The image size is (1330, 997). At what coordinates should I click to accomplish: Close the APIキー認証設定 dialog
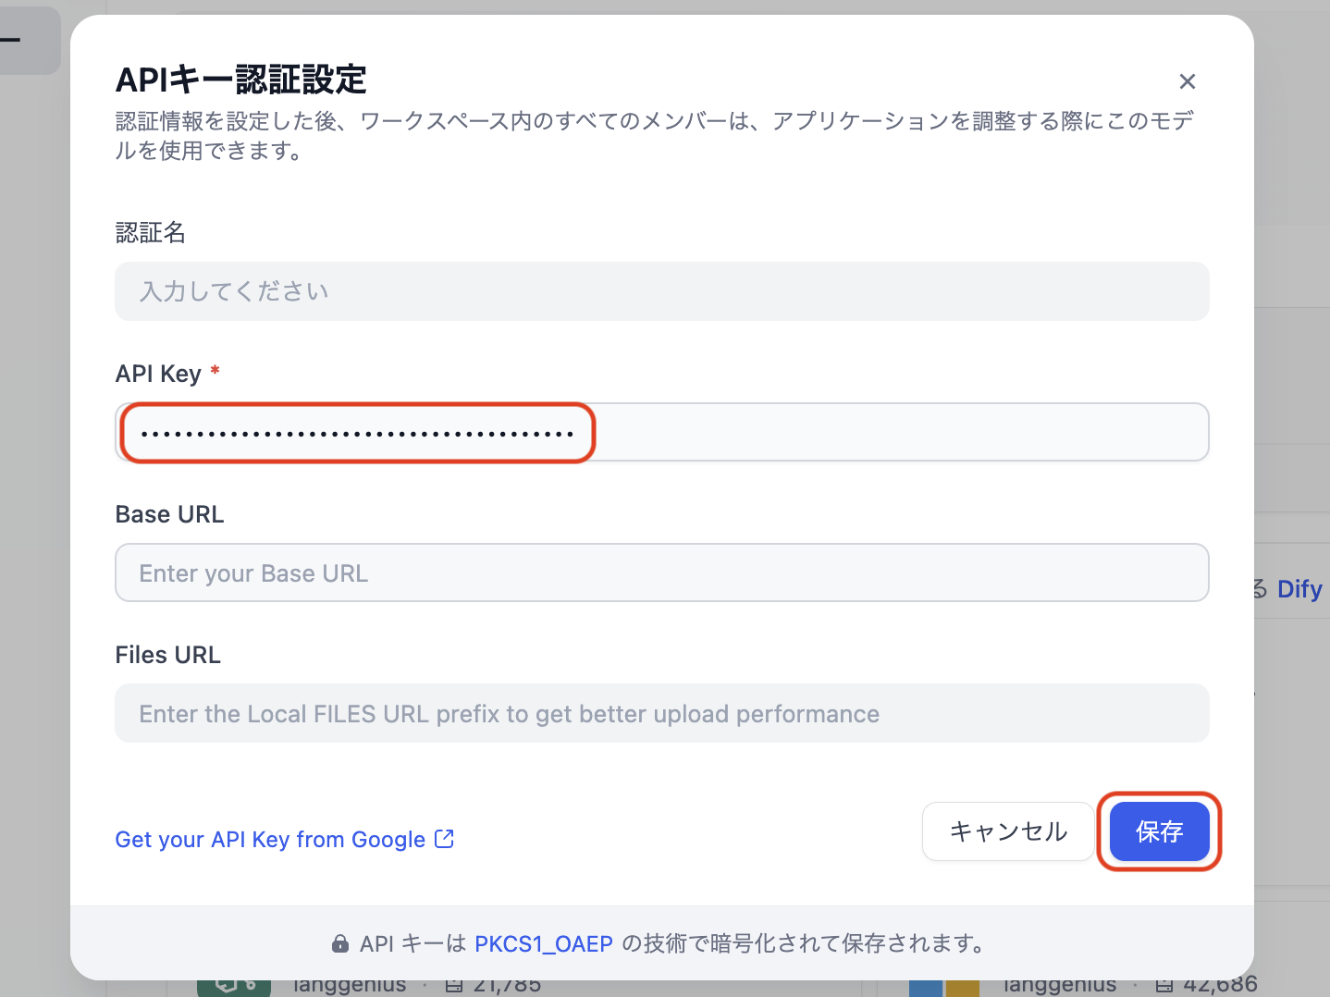click(x=1187, y=81)
